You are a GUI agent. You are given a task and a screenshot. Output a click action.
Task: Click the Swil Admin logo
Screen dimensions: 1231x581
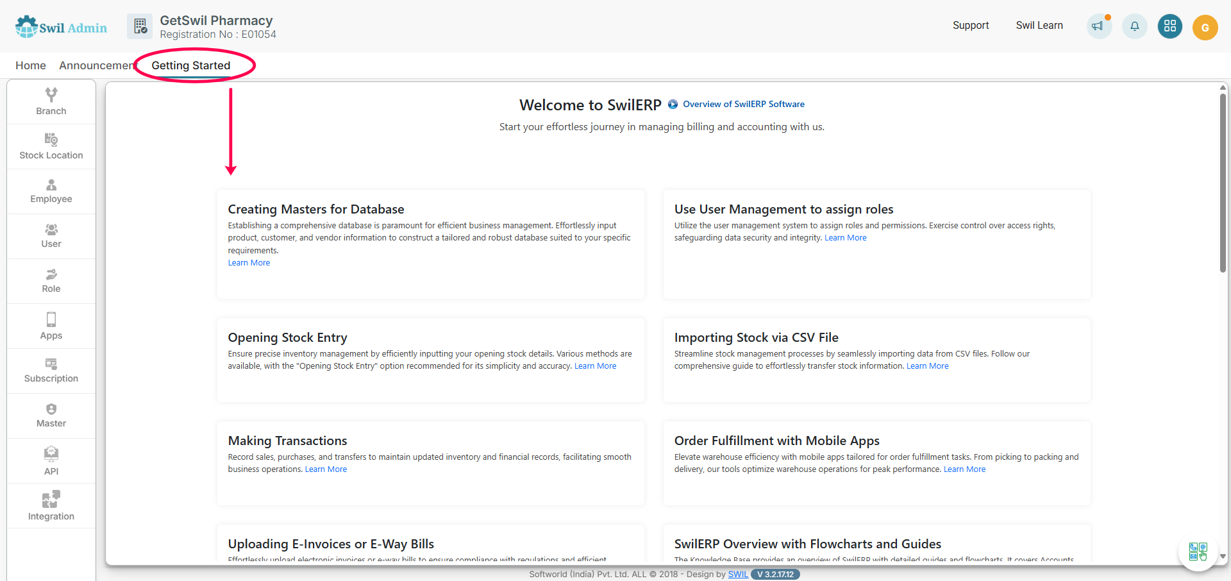pos(62,27)
